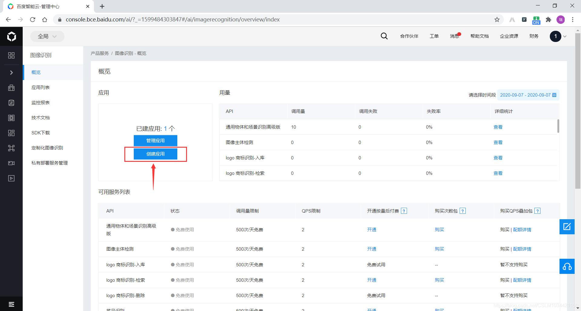Image resolution: width=581 pixels, height=311 pixels.
Task: Click the blue edit feedback floating icon
Action: pos(567,227)
